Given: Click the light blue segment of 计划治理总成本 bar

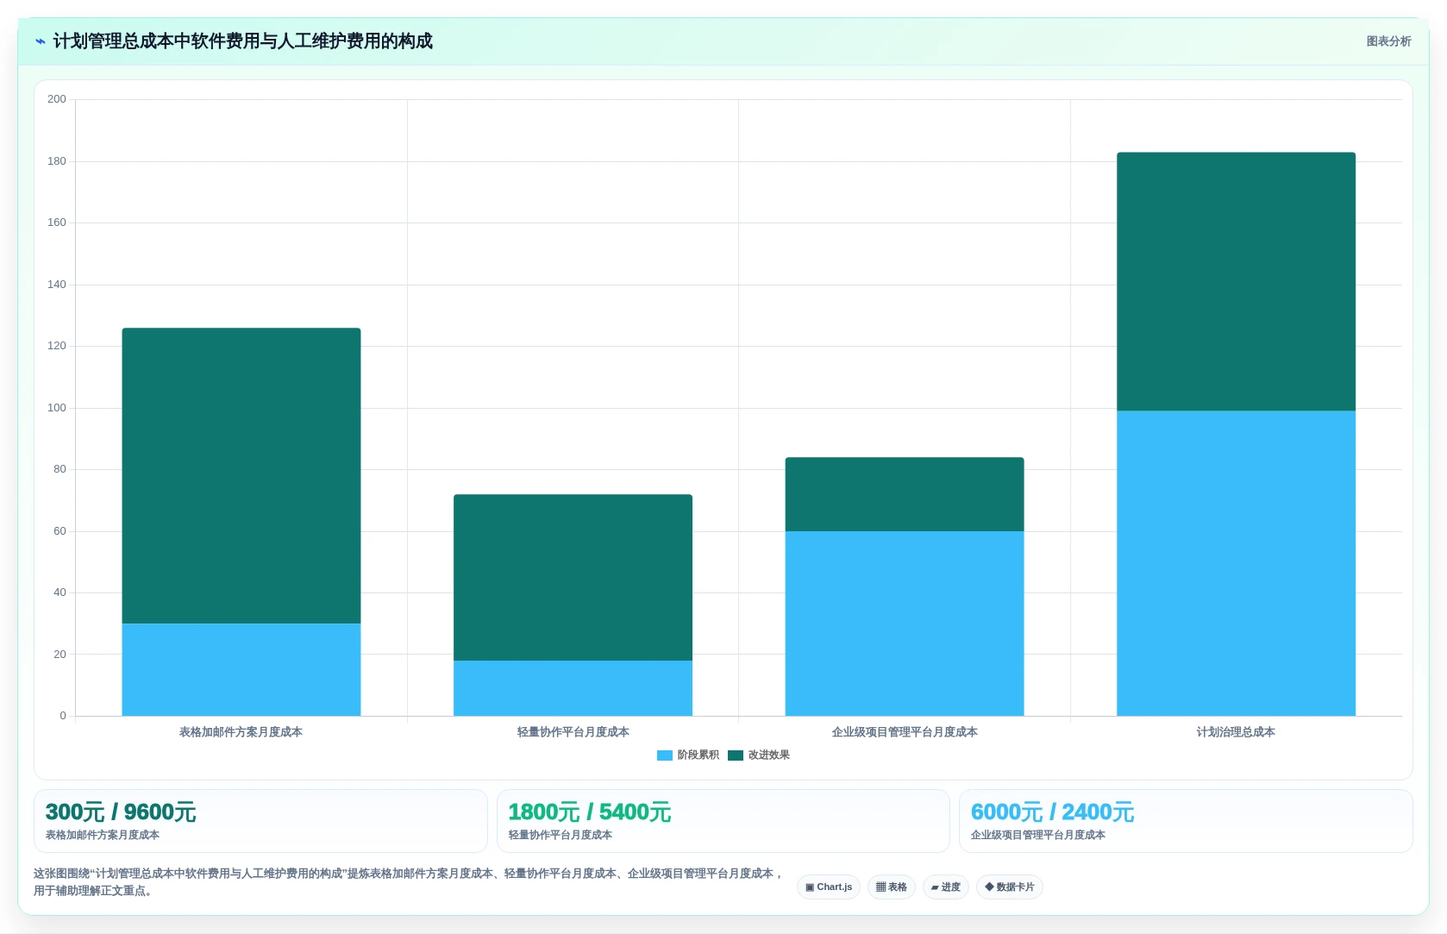Looking at the screenshot, I should pos(1236,563).
